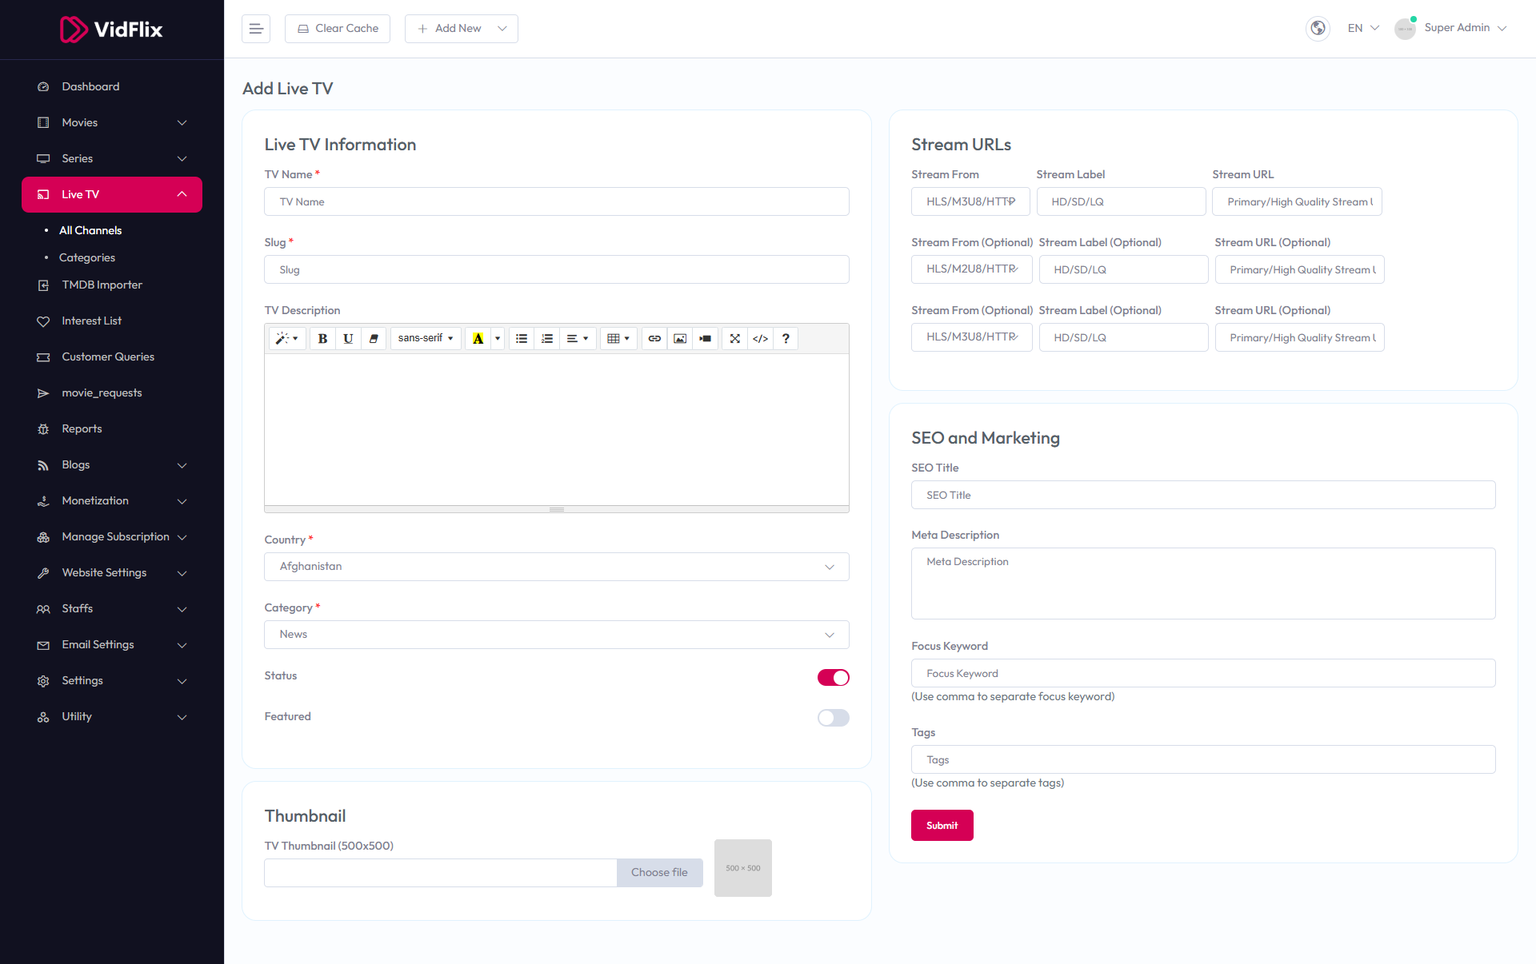Click the unordered list icon

tap(522, 339)
